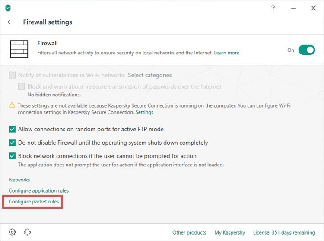The width and height of the screenshot is (324, 241).
Task: Check Block and warn about insecure password transmission
Action: [21, 86]
